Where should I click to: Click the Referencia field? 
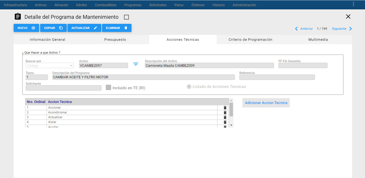(277, 77)
